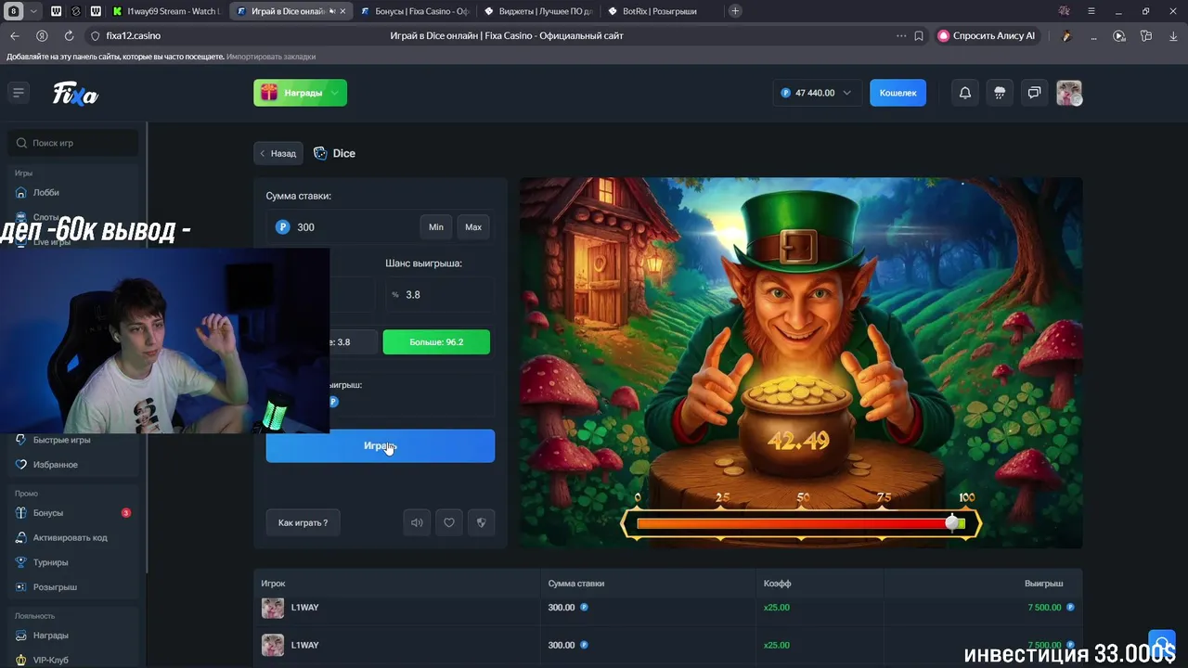Open Розыгрыш in the sidebar
The height and width of the screenshot is (668, 1188).
point(55,587)
